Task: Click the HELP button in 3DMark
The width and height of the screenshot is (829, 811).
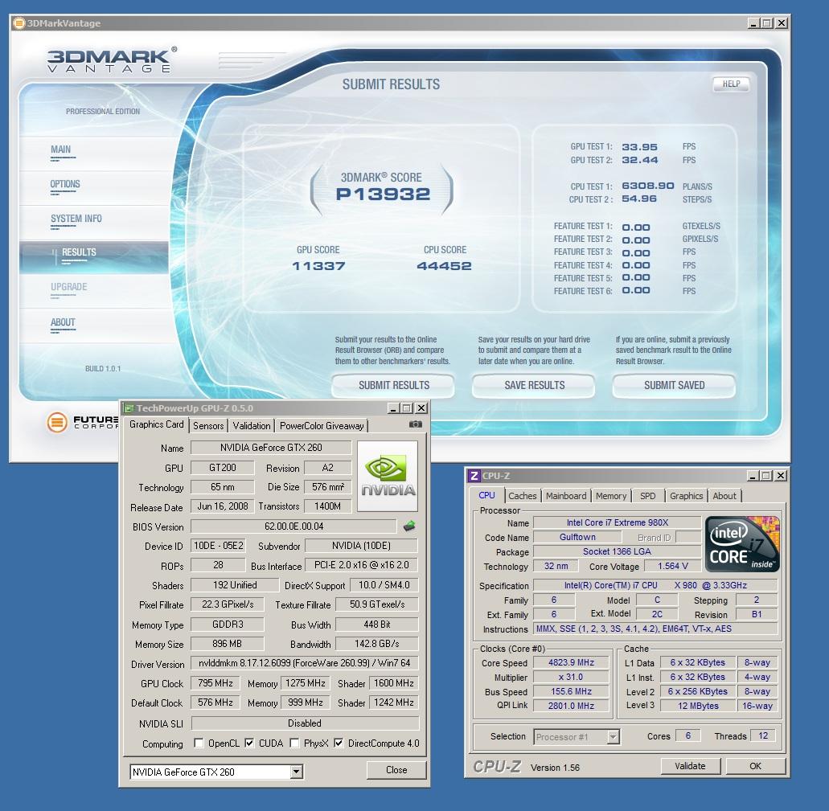Action: [x=731, y=84]
